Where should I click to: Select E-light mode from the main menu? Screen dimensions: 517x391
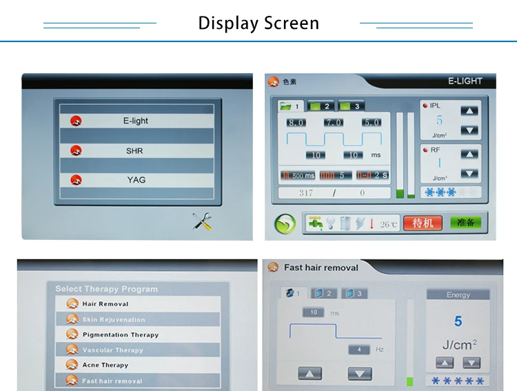136,121
